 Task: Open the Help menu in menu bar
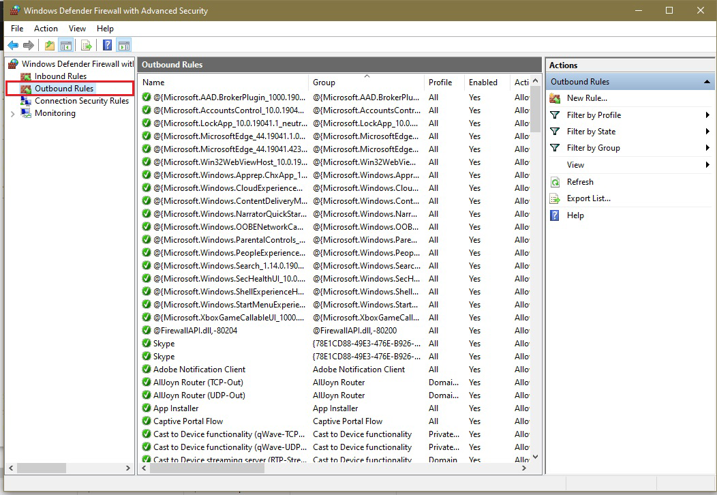click(x=105, y=29)
